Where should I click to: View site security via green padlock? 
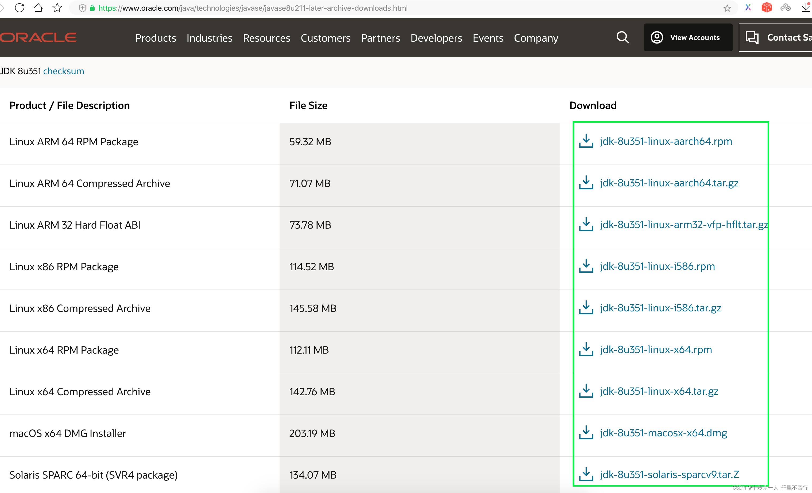click(92, 8)
